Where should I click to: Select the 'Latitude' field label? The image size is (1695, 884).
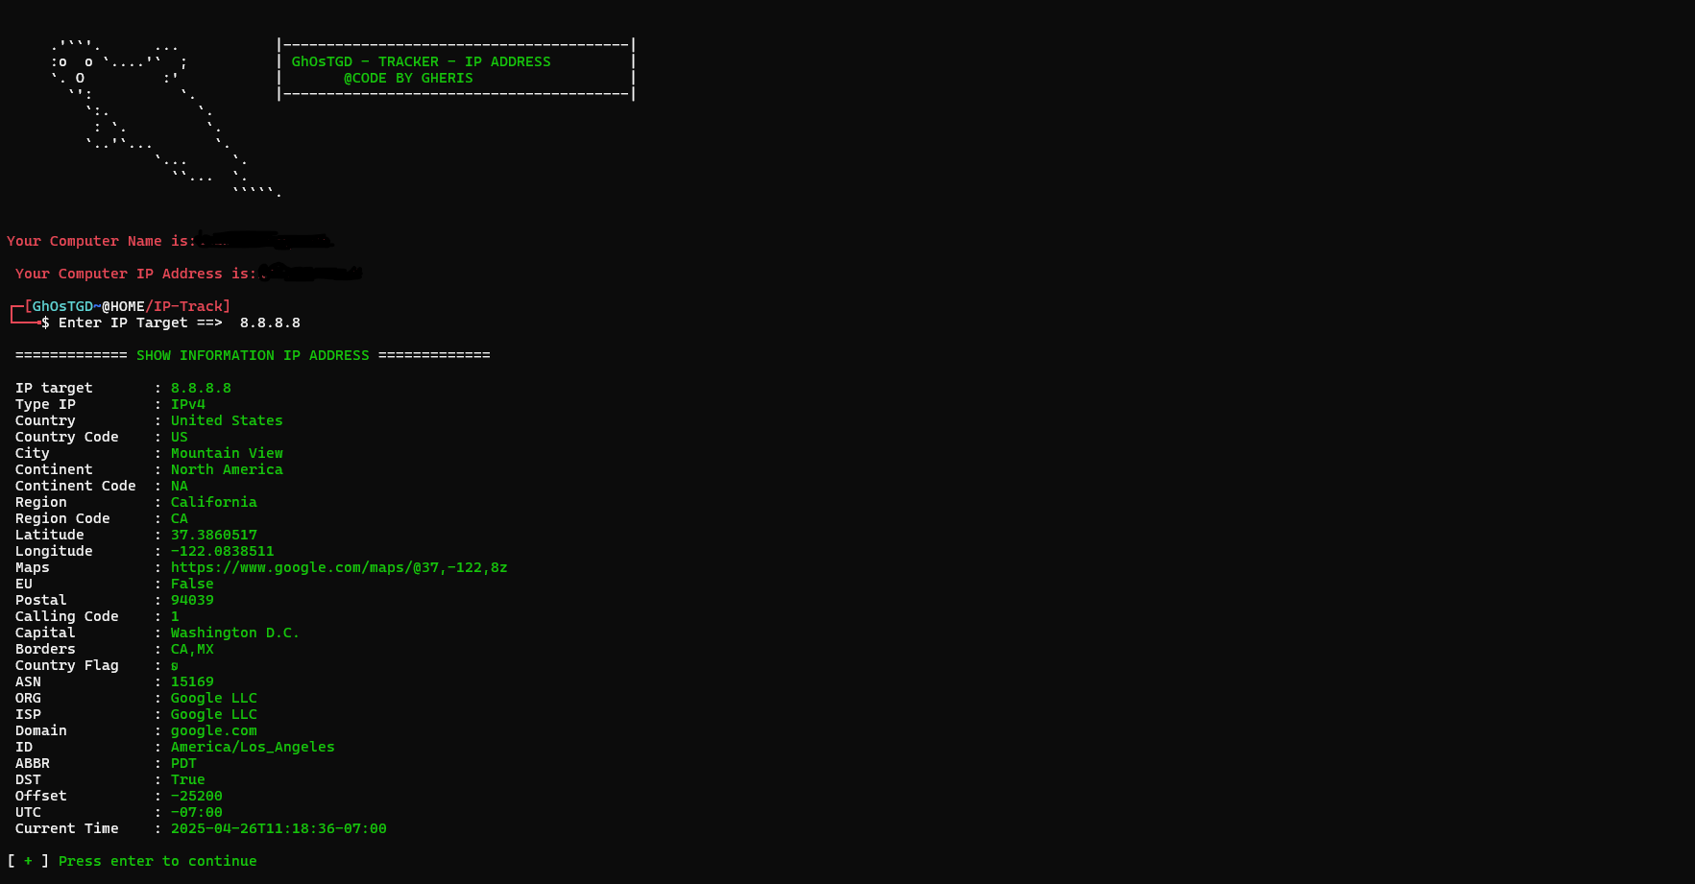50,535
